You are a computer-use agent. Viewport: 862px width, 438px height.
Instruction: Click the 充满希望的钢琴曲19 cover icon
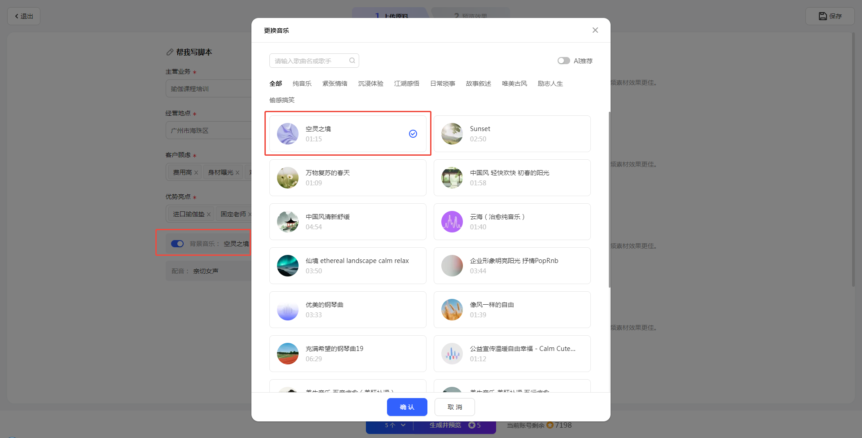(x=288, y=354)
